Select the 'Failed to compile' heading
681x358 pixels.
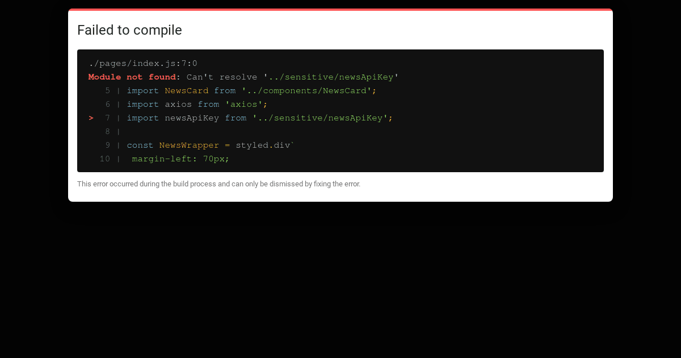[x=129, y=30]
